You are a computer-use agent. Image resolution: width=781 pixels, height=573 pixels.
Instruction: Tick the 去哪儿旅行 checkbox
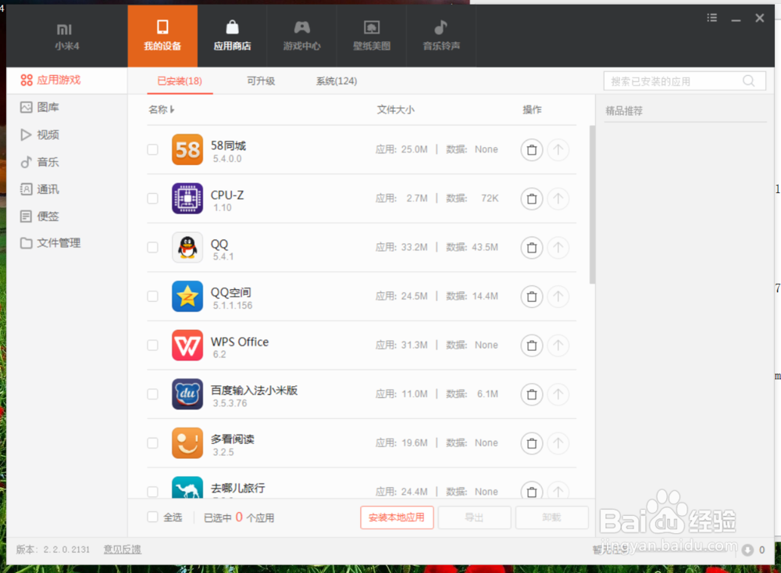(153, 492)
